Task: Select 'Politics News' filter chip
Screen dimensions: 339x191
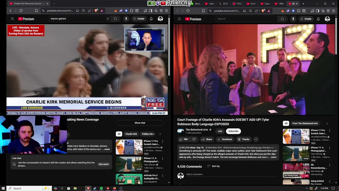Action: 148,134
